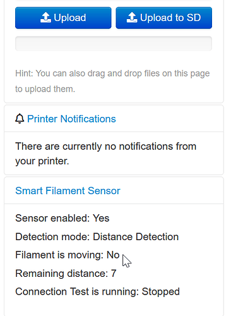Select the Detection mode: Distance Detection line
Image resolution: width=231 pixels, height=316 pixels.
[97, 237]
